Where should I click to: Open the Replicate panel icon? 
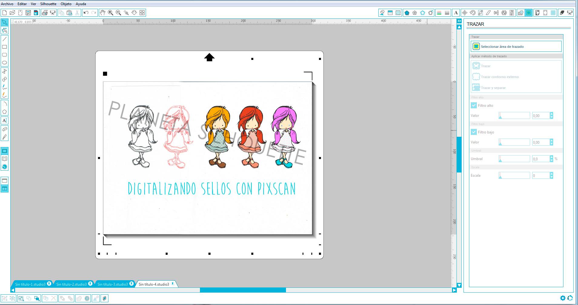[504, 13]
